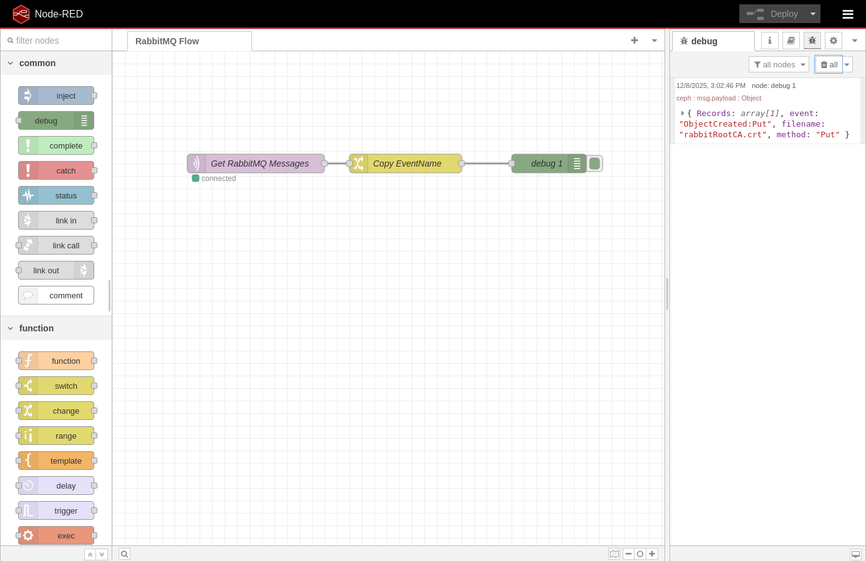Collapse the common palette category
Screen dimensions: 866x561
[x=11, y=63]
